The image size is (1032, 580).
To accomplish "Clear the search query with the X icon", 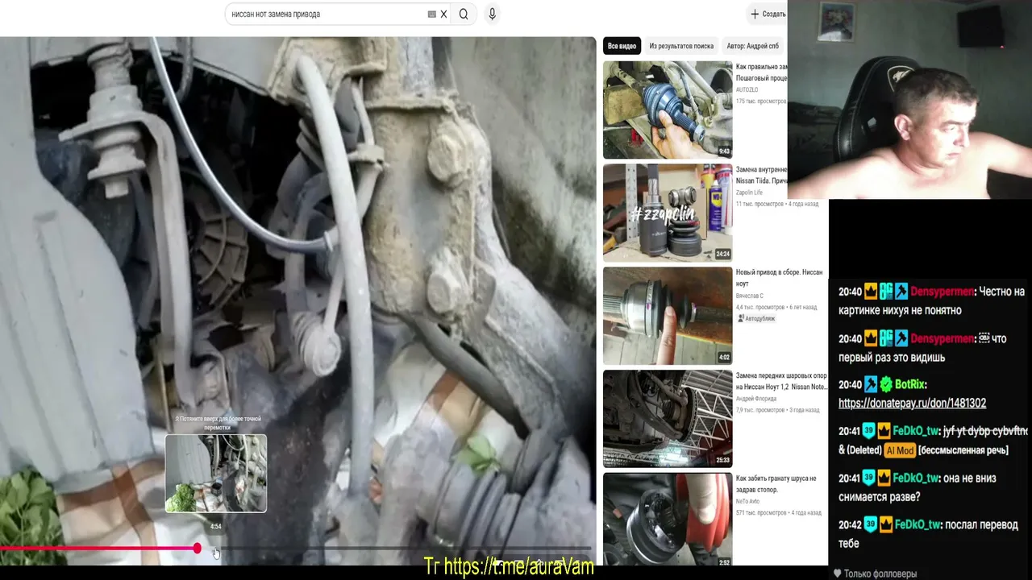I will tap(443, 14).
